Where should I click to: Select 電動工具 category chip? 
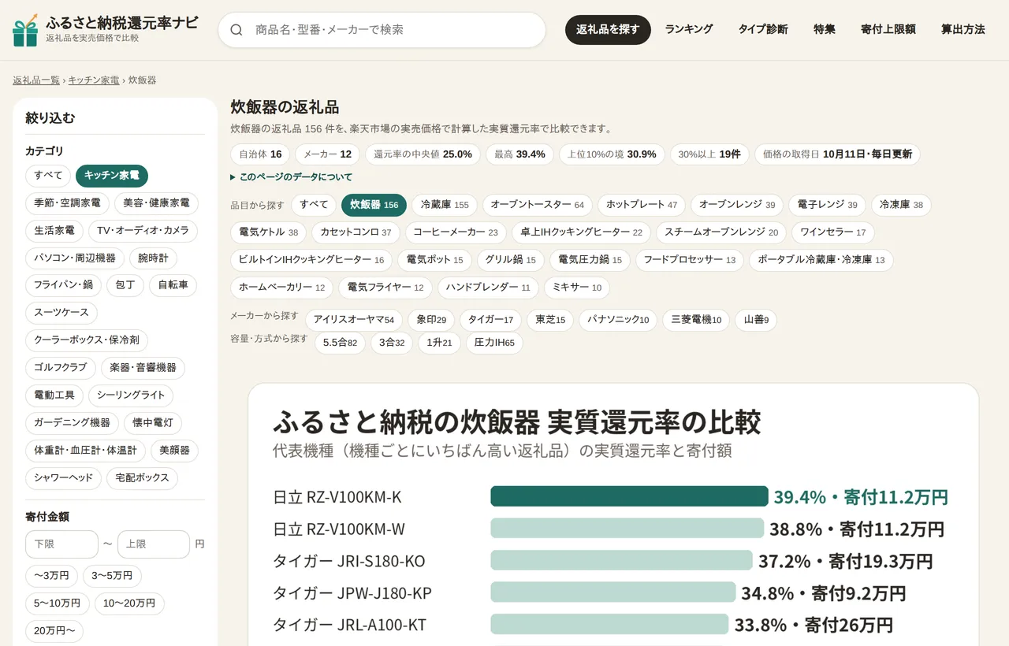(54, 395)
